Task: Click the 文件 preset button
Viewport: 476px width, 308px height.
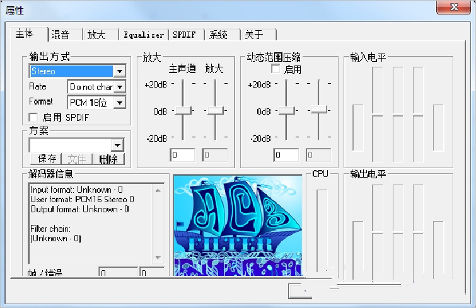Action: pyautogui.click(x=77, y=159)
